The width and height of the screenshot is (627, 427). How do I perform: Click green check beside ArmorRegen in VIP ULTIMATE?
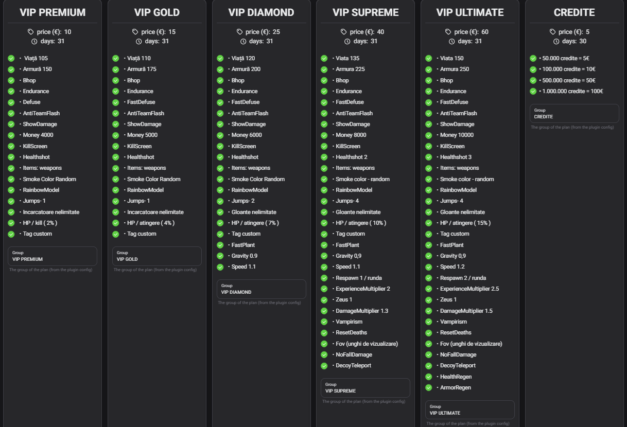click(x=429, y=388)
